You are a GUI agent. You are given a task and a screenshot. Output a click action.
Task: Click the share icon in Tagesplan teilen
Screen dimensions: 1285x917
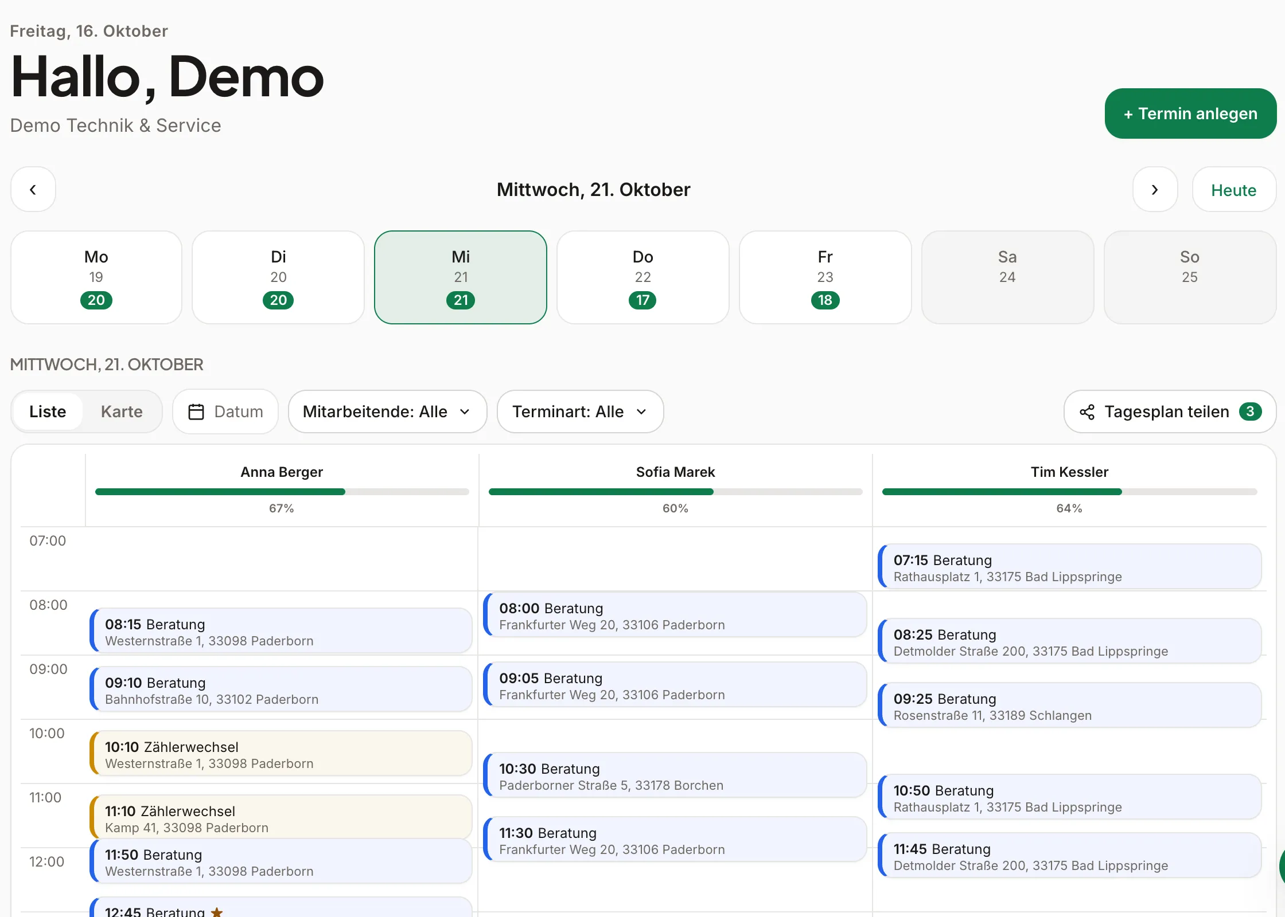click(x=1087, y=412)
